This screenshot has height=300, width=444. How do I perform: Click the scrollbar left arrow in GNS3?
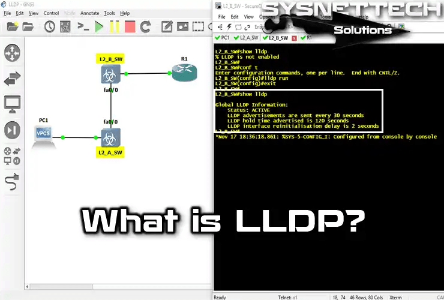click(27, 287)
